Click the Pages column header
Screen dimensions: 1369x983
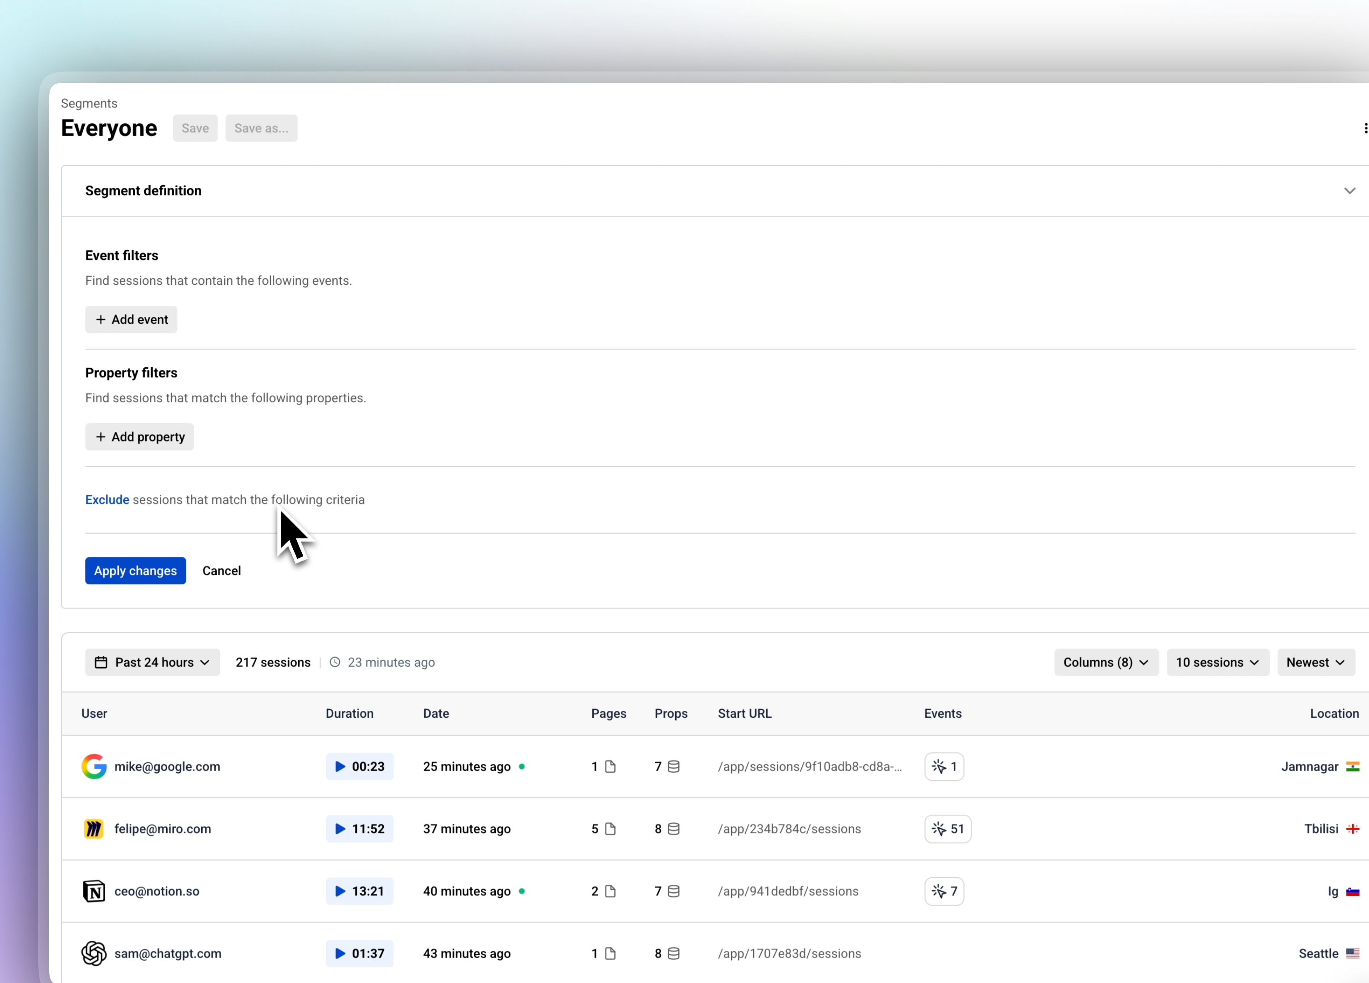(x=608, y=713)
